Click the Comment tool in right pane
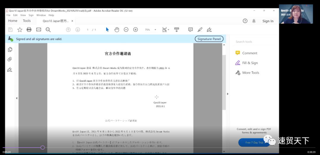The image size is (320, 155). [246, 53]
